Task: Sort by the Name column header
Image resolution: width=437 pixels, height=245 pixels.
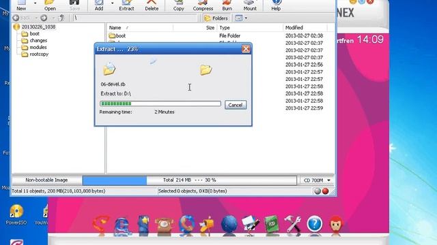Action: click(x=139, y=27)
